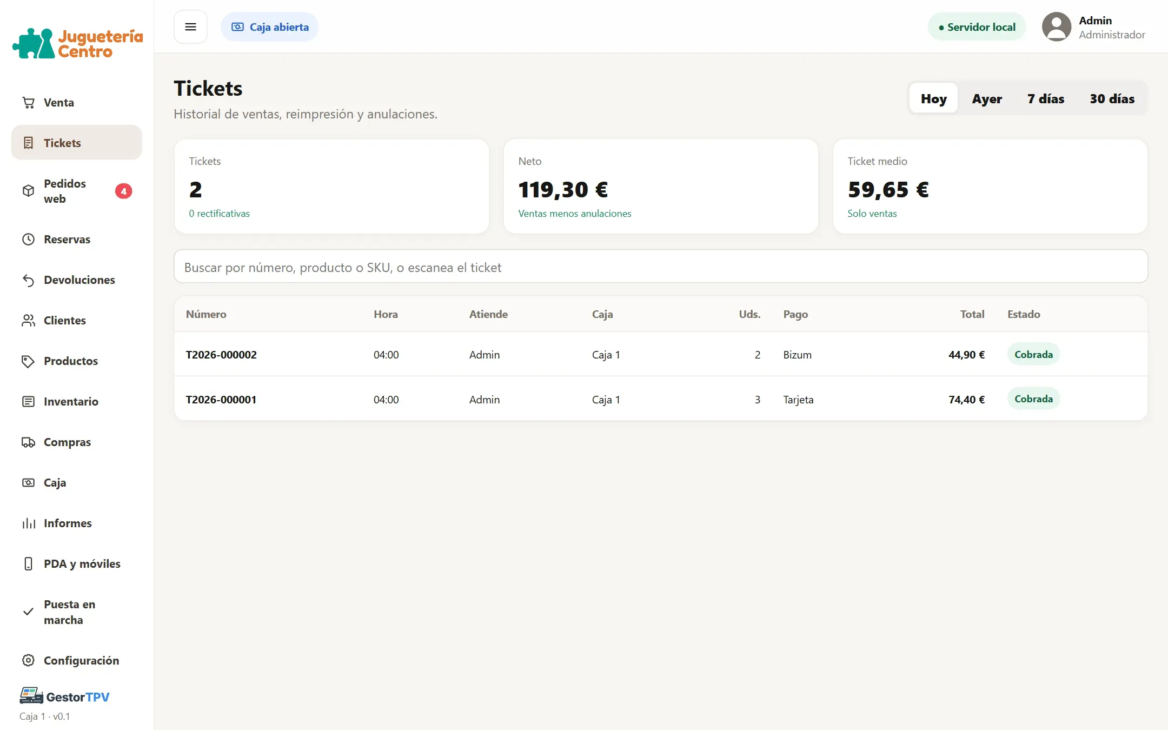Click the Servidor local indicator
Image resolution: width=1168 pixels, height=730 pixels.
click(977, 27)
